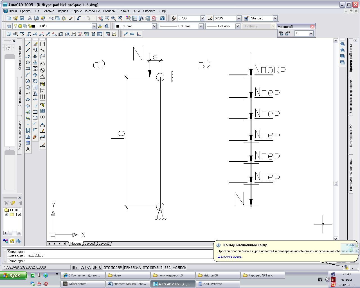Toggle the layer СЛОЙ1 lightbulb visibility
The image size is (360, 288).
[x=16, y=26]
